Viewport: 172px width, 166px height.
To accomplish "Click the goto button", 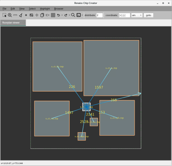I will point(149,15).
